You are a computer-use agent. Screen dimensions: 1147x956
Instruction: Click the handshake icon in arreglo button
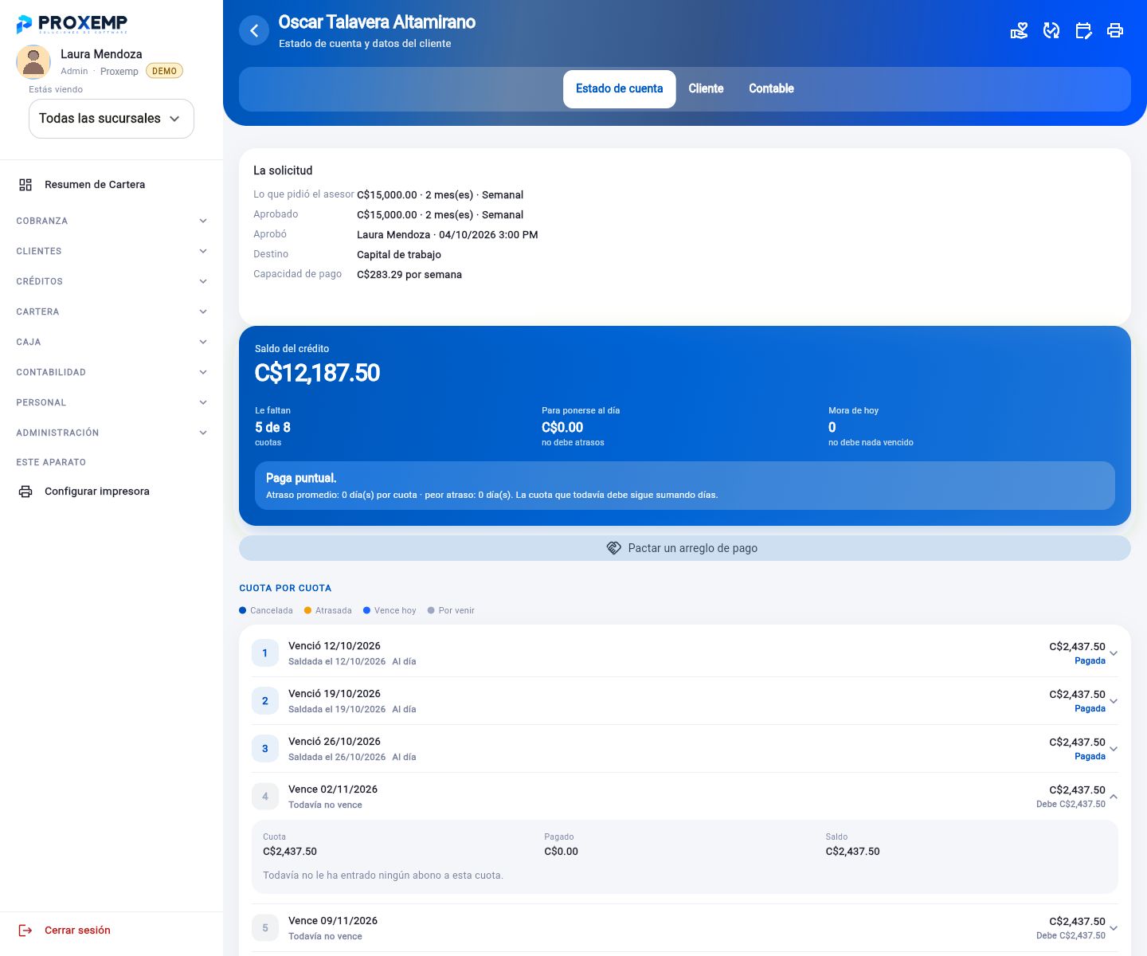[613, 548]
